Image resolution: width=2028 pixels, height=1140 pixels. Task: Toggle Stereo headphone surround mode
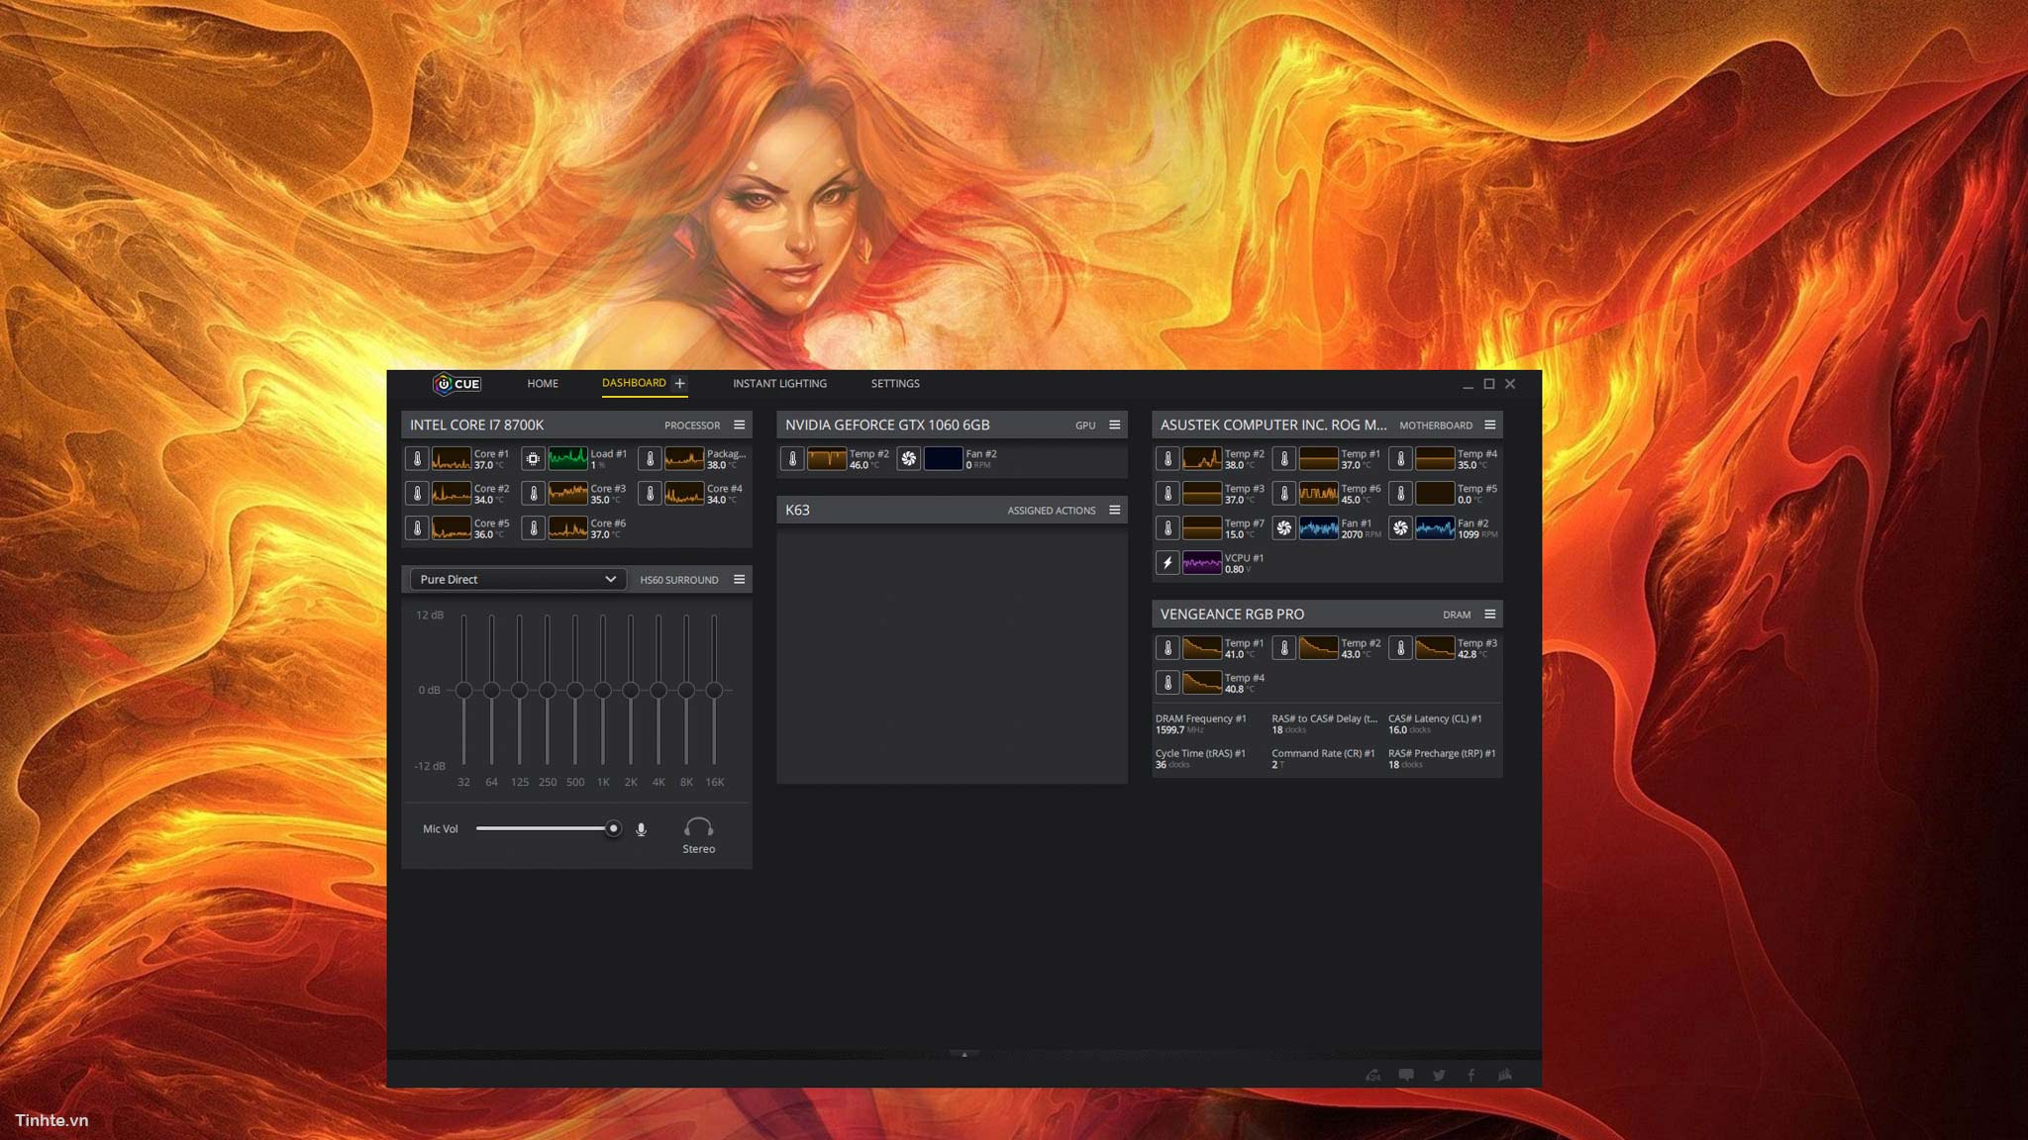tap(698, 834)
